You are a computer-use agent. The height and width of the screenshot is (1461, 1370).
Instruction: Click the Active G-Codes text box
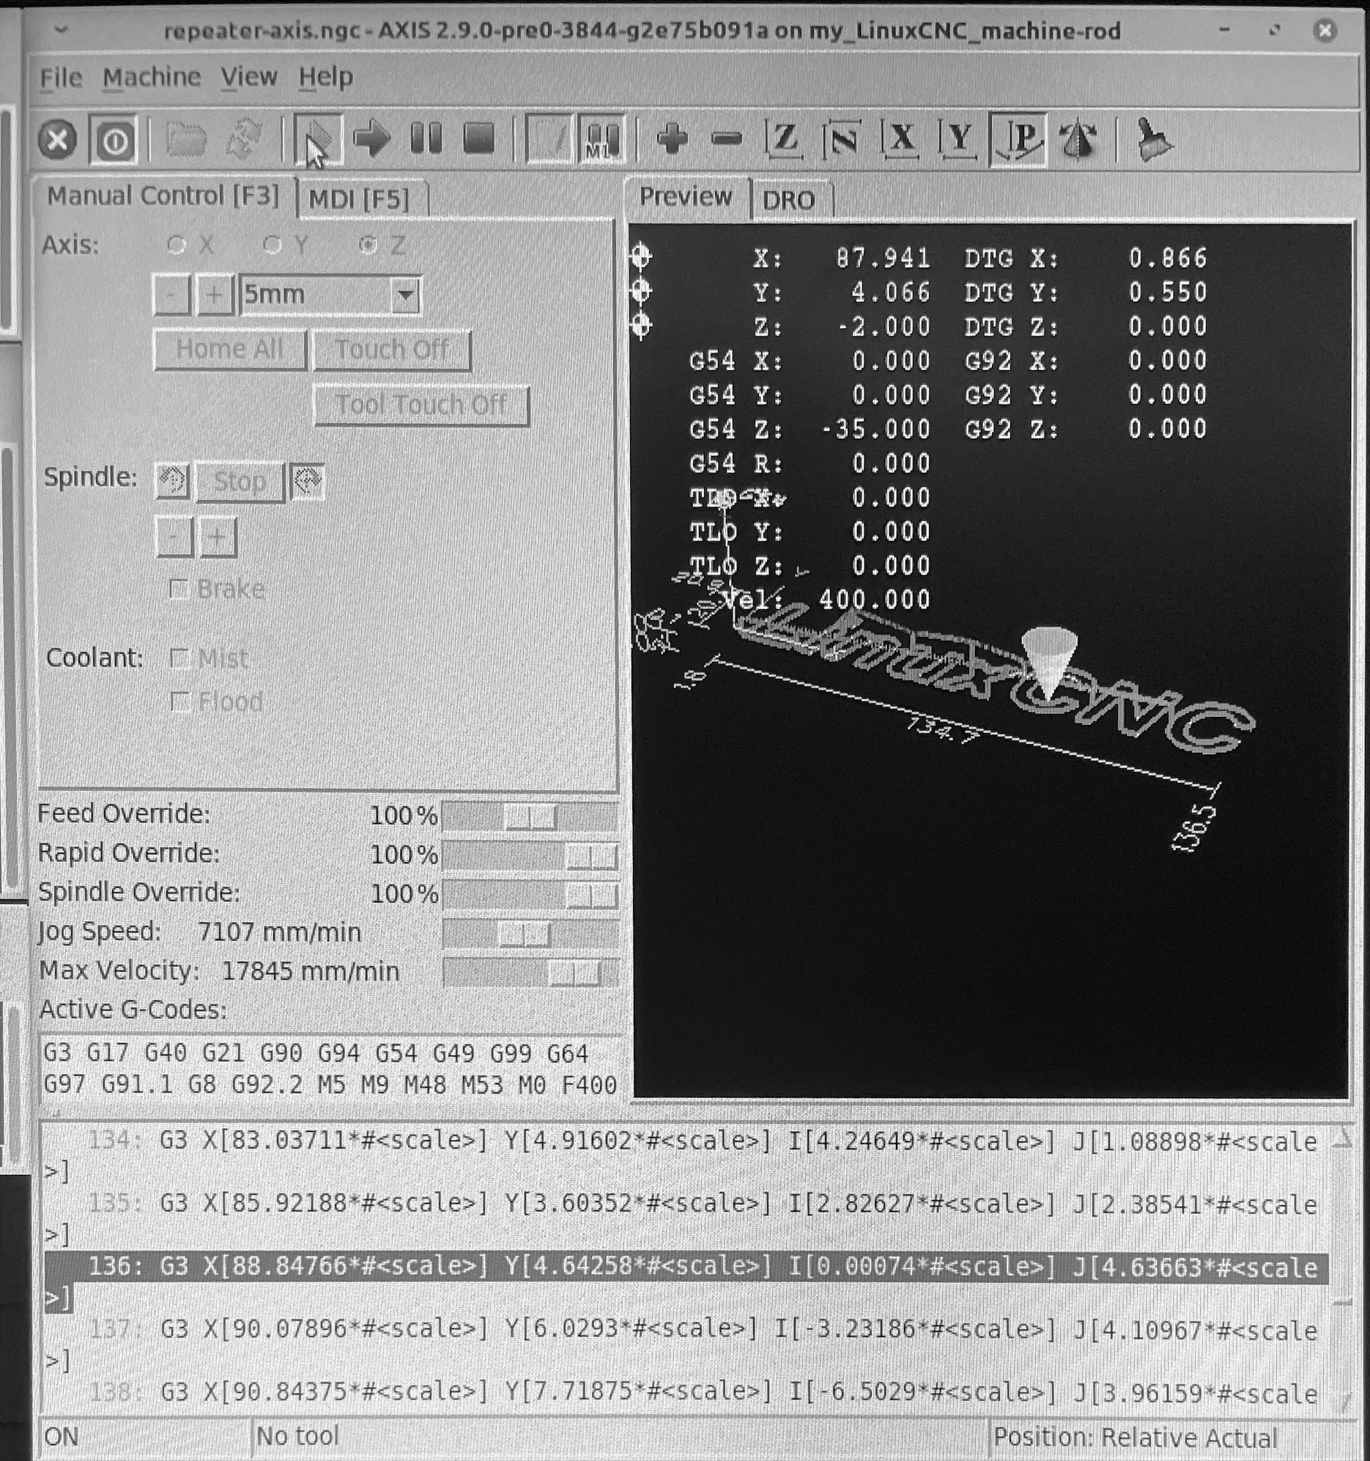click(330, 1070)
